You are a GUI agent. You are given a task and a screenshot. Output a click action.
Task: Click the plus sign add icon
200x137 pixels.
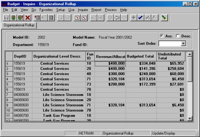[133, 18]
